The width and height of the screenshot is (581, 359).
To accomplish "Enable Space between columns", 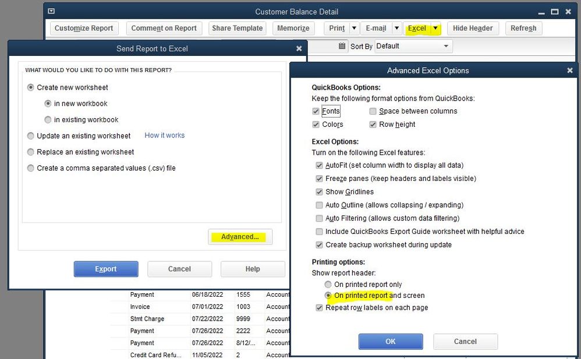I will point(373,111).
